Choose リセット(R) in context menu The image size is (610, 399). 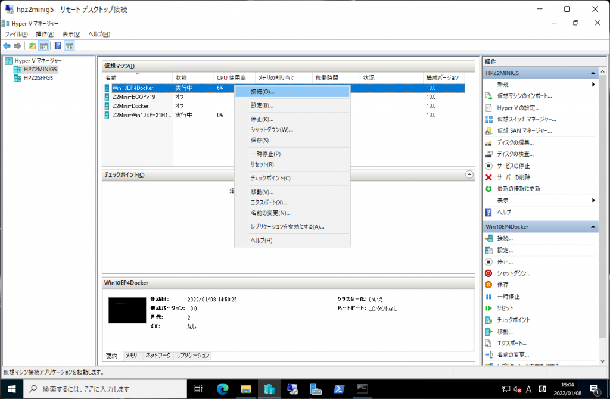[292, 164]
